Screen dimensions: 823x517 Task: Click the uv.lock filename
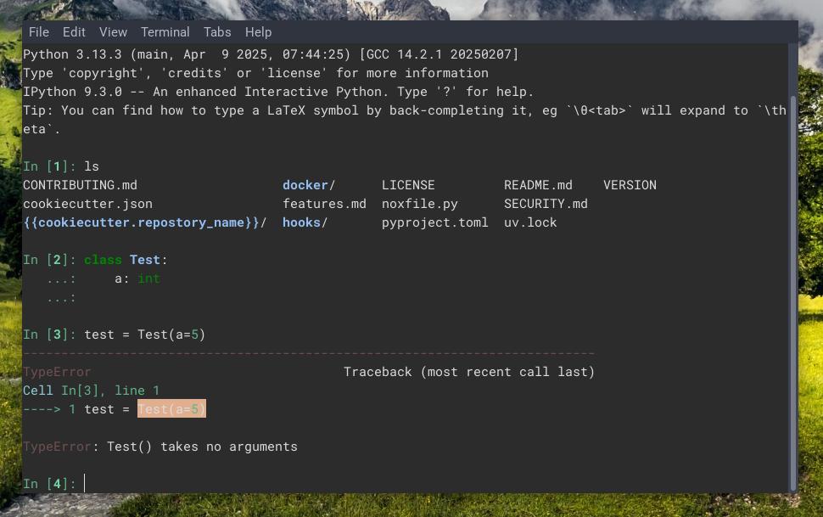(530, 222)
